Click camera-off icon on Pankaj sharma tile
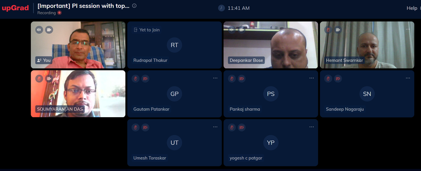This screenshot has width=421, height=171. 242,78
